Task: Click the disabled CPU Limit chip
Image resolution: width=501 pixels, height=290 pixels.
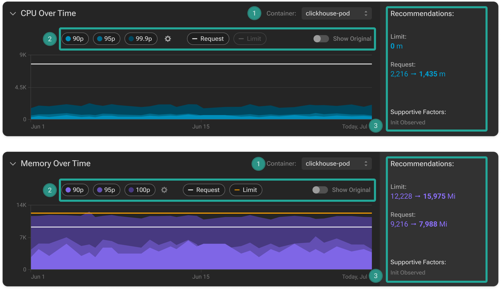Action: [250, 39]
